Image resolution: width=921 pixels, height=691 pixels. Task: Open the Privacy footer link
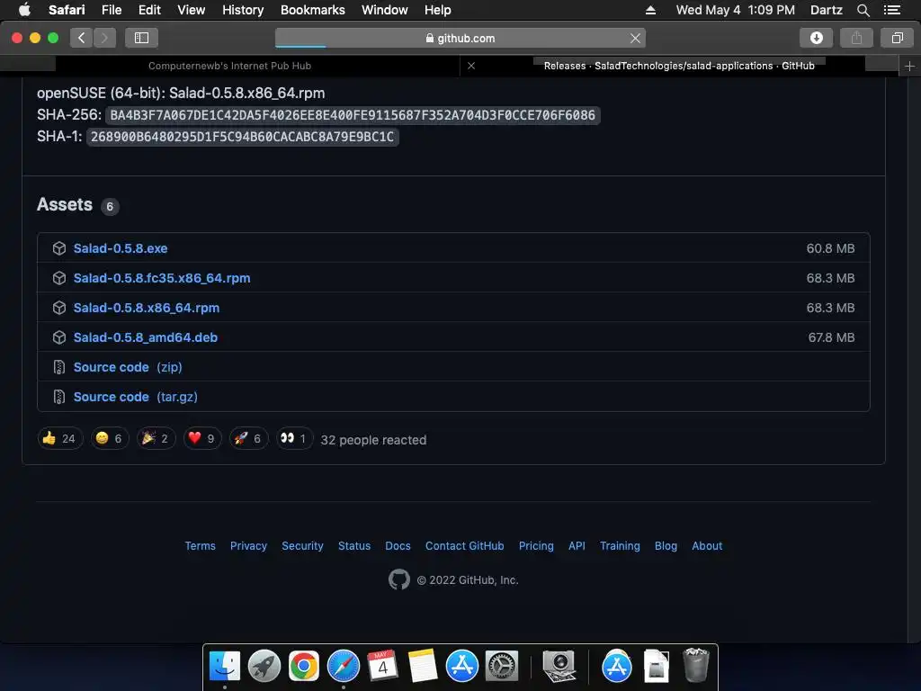[248, 546]
